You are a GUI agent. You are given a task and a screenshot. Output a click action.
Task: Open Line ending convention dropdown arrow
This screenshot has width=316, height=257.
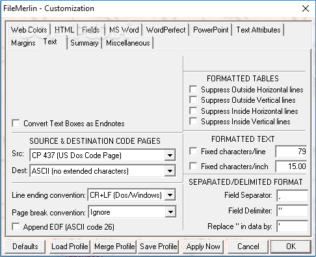point(170,195)
